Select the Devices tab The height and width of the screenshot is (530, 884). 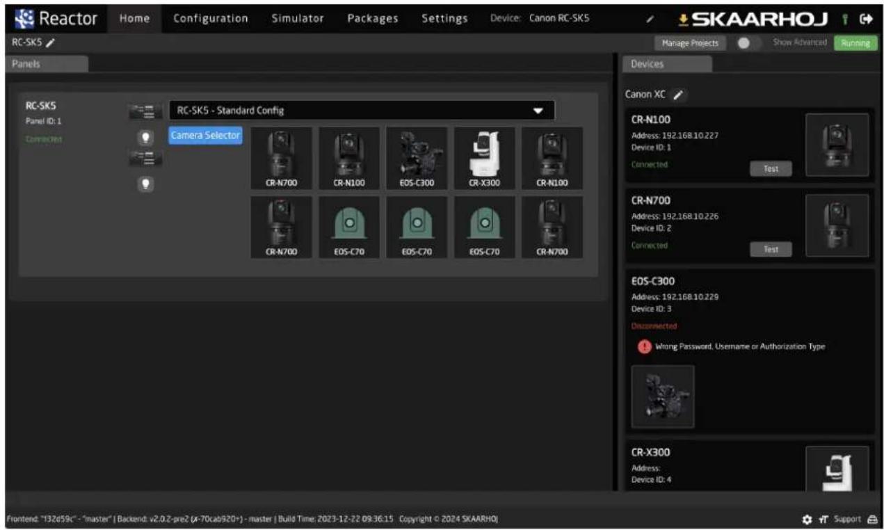(x=666, y=63)
